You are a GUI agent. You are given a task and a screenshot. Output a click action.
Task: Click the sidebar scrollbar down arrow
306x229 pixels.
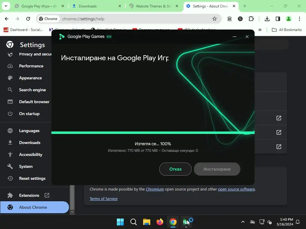coord(72,212)
